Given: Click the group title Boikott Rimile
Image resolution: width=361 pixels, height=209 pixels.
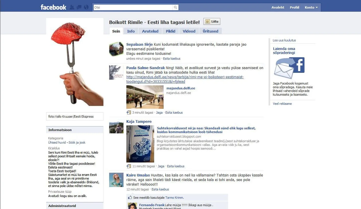Looking at the screenshot, I should (154, 22).
